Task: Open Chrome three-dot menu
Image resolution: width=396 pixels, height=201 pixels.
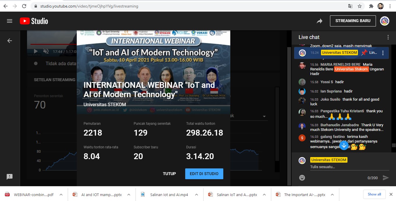Action: pos(390,6)
